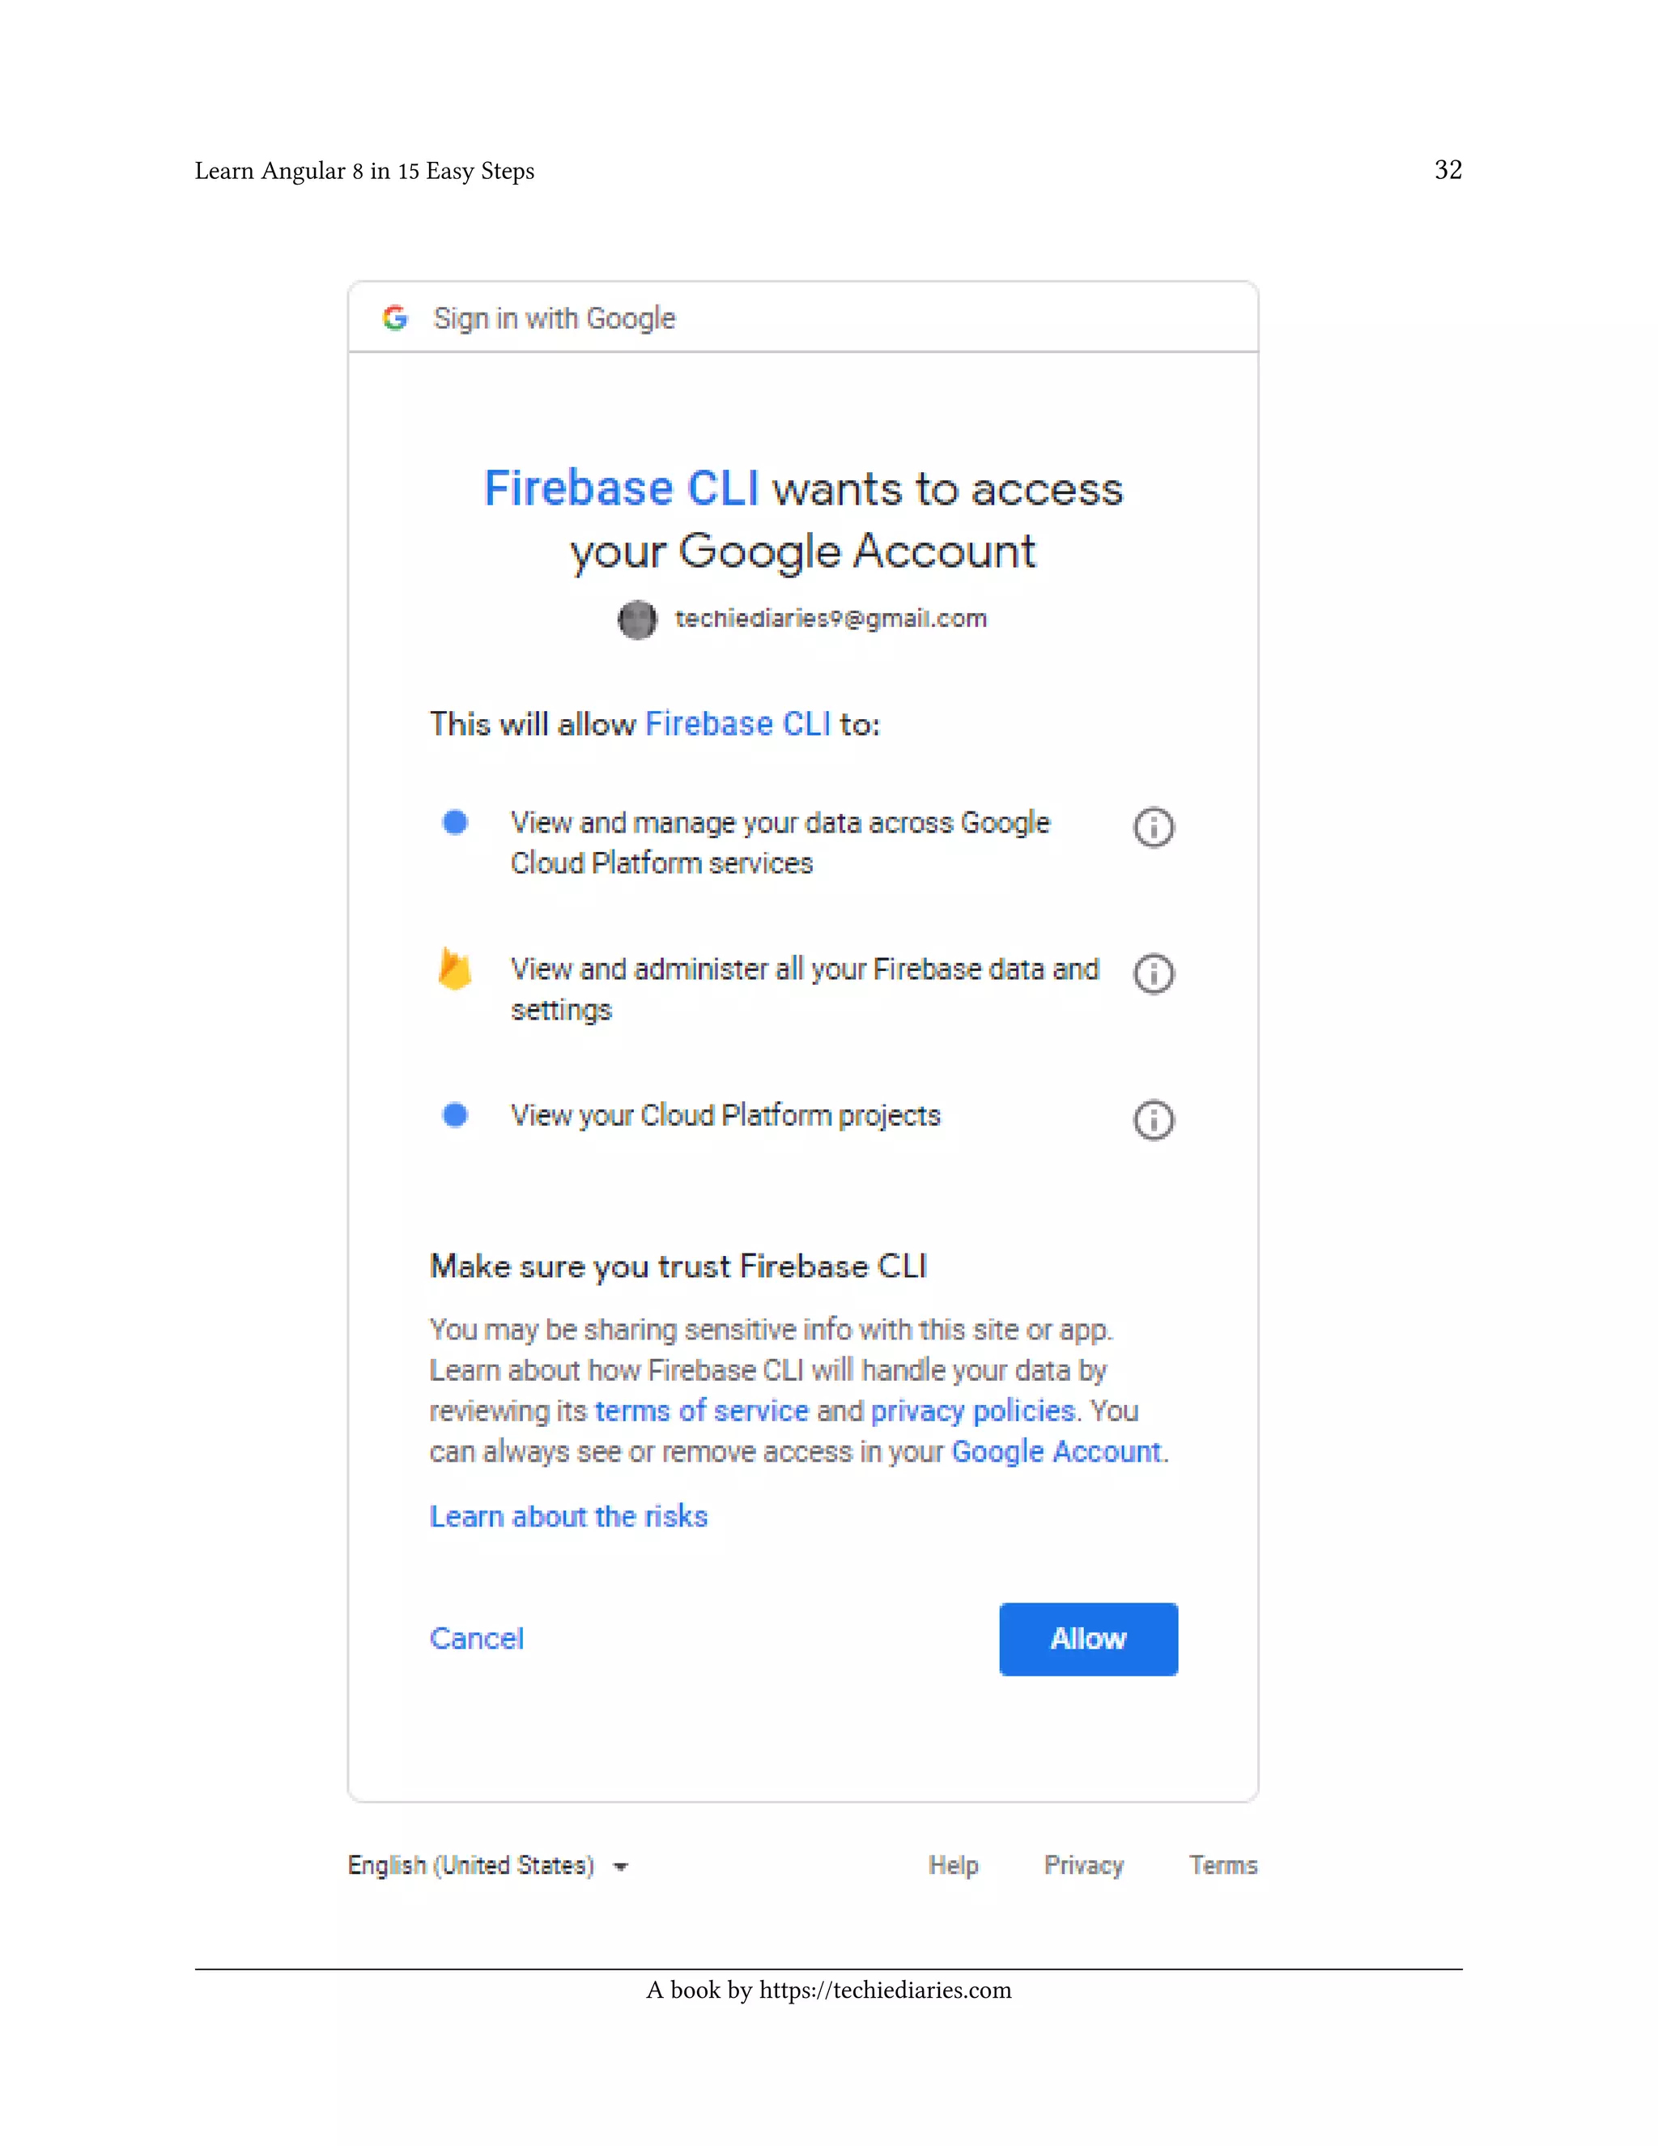1658x2146 pixels.
Task: Click the Google logo icon
Action: tap(395, 317)
